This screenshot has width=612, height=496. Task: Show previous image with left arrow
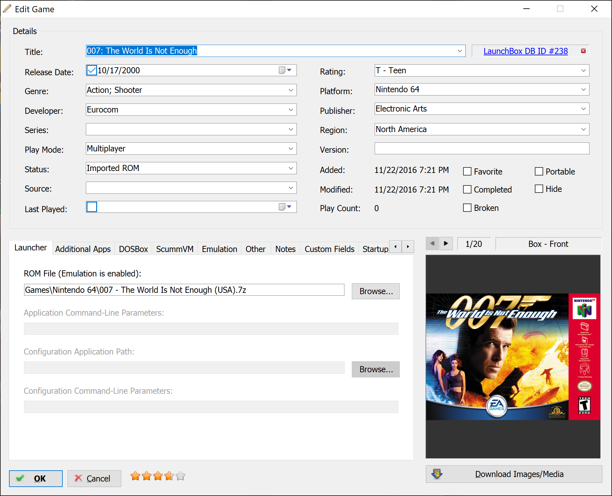coord(433,244)
